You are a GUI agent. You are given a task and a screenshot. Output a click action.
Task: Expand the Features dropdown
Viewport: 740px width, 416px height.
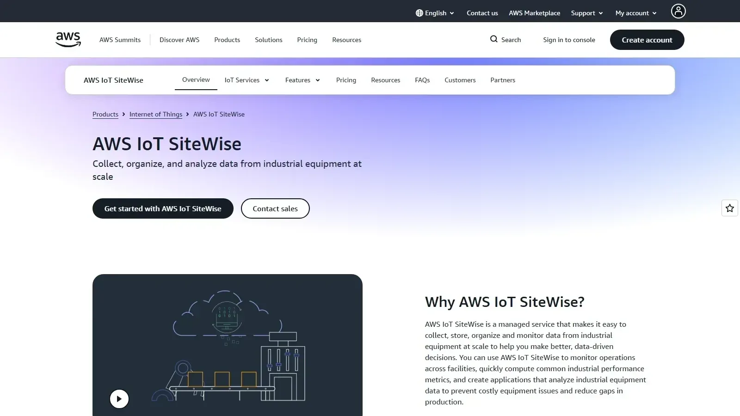(x=302, y=80)
